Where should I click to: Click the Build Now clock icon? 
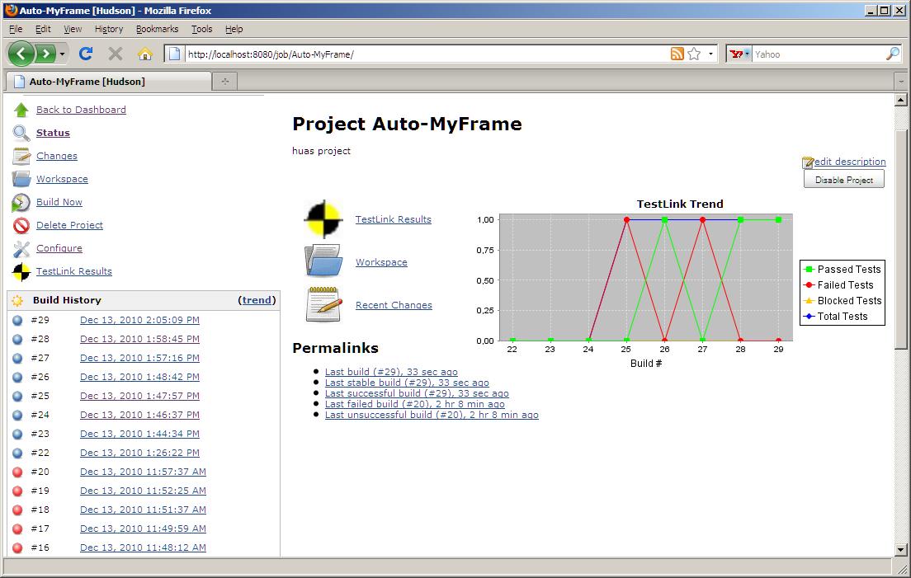(x=21, y=203)
